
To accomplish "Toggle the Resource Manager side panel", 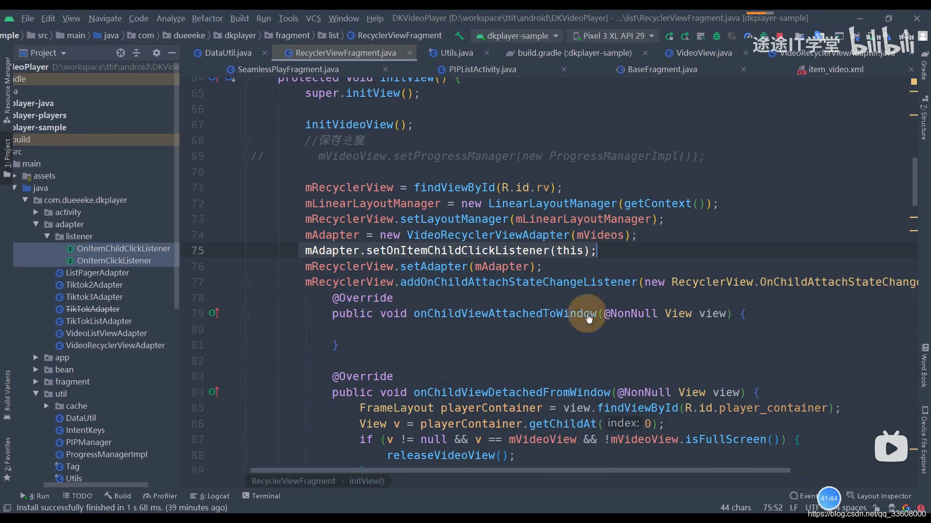I will [7, 90].
